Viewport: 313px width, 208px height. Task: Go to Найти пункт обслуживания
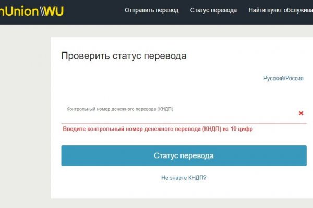pyautogui.click(x=281, y=10)
